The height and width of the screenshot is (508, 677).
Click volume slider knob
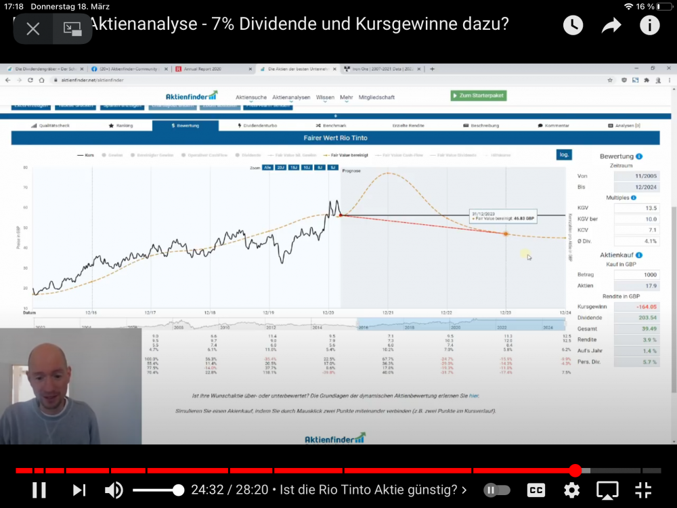click(x=178, y=490)
